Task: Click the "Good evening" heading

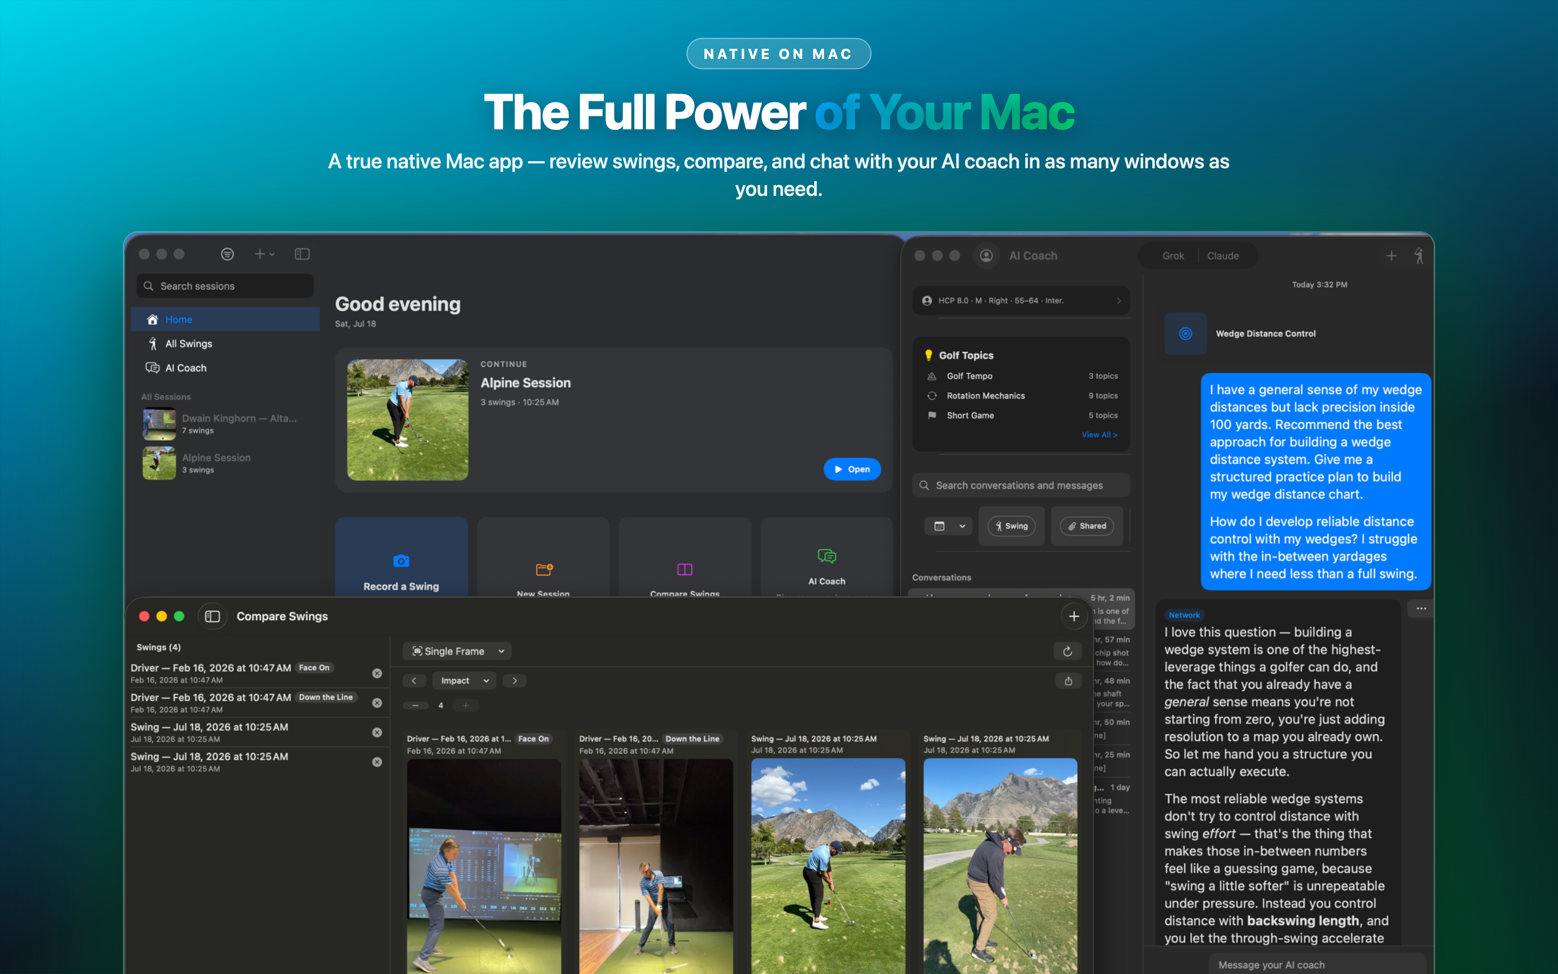Action: tap(398, 304)
